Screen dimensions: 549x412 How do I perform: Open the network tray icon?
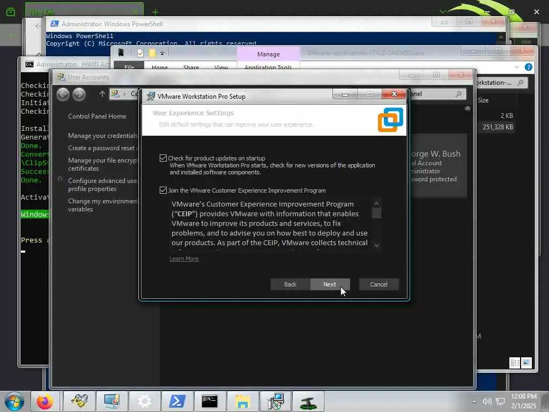pyautogui.click(x=500, y=401)
